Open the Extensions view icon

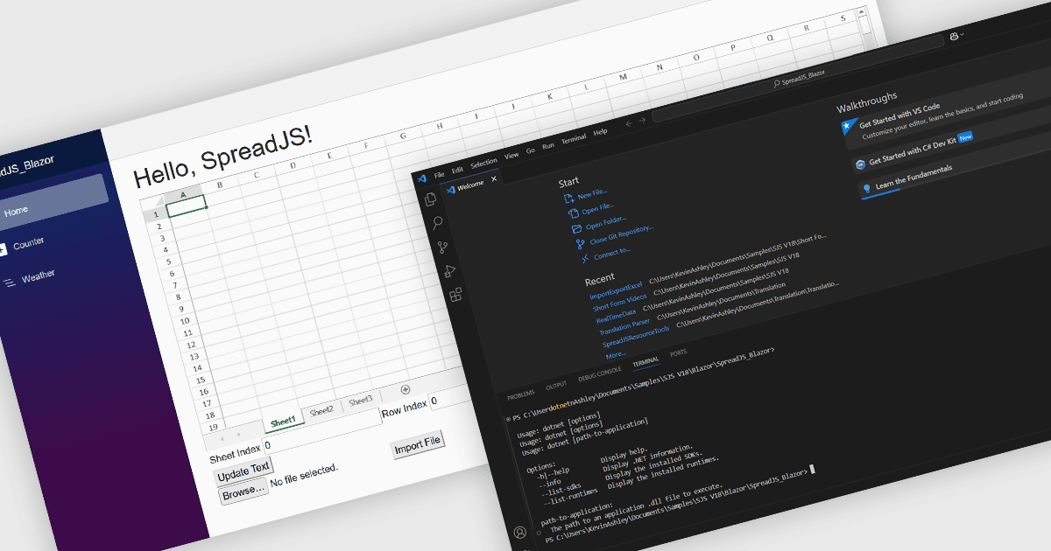coord(455,296)
